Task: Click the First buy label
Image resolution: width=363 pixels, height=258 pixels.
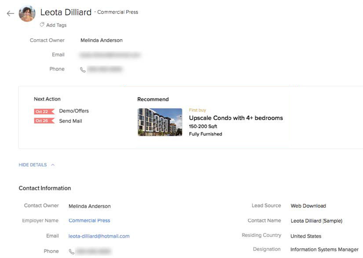Action: [x=198, y=110]
